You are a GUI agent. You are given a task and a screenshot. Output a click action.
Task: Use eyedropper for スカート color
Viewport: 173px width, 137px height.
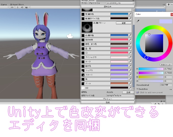coord(130,75)
